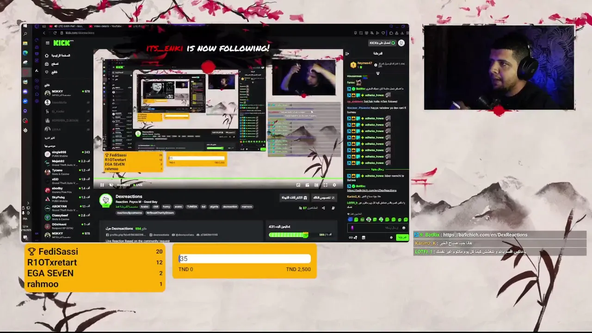Open player settings gear

(334, 185)
